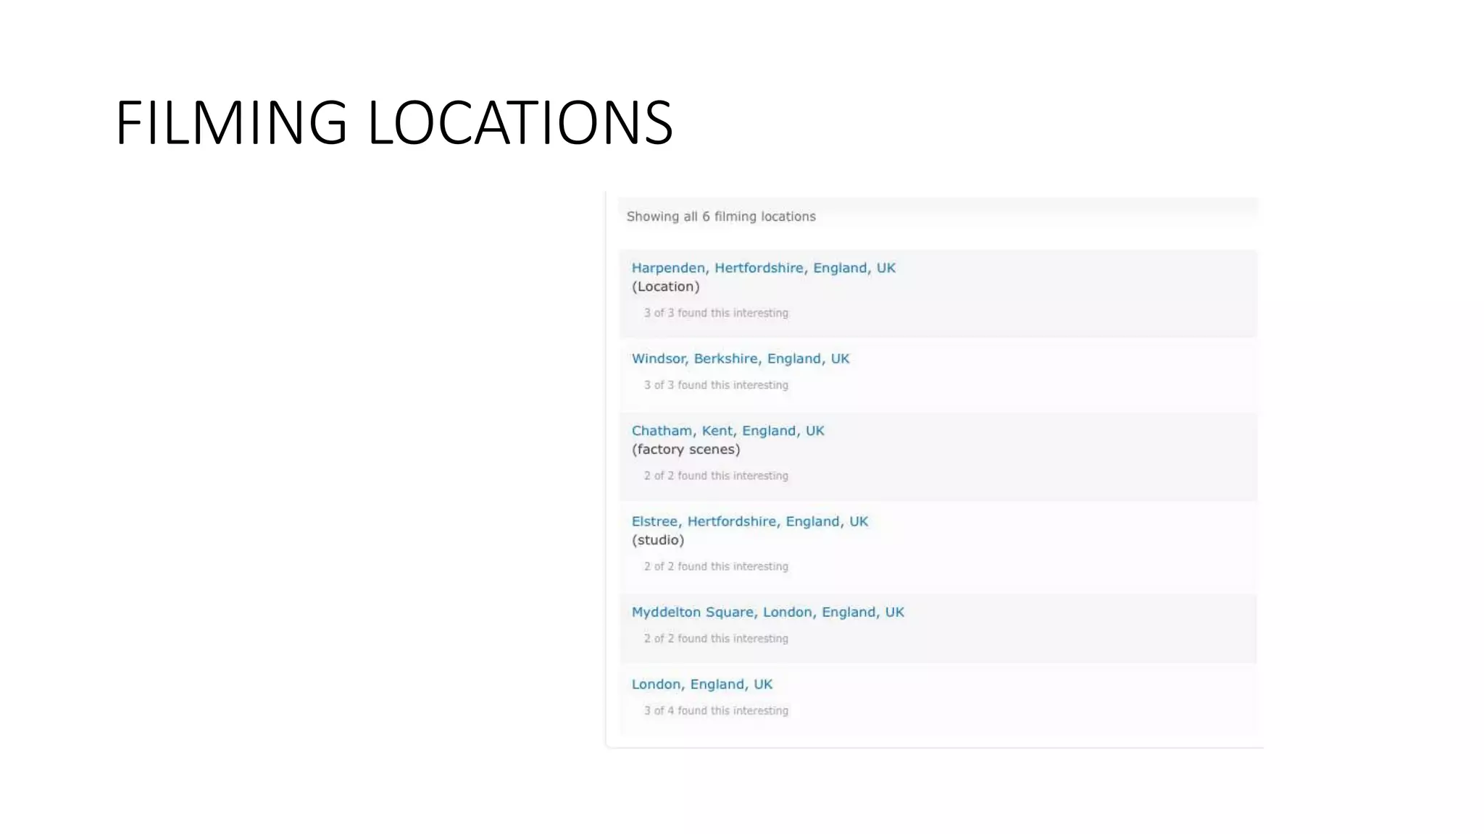Click the Chatham, Kent location link

click(728, 431)
